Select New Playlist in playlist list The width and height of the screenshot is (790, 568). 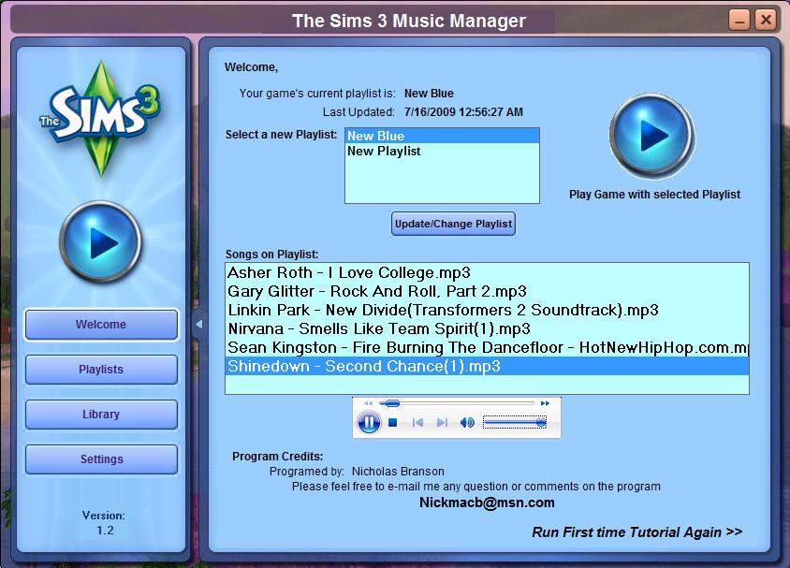pyautogui.click(x=442, y=151)
